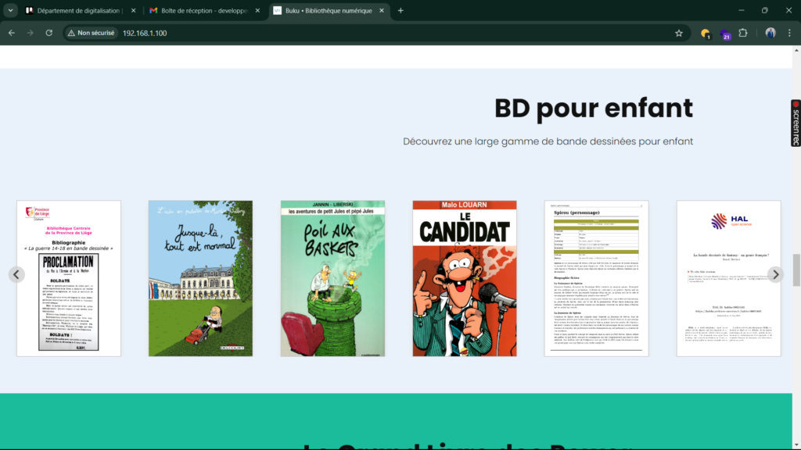Click the scrollbar up arrow
This screenshot has width=801, height=450.
click(x=796, y=50)
